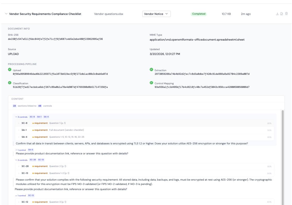Select the SHA-256 hash value
This screenshot has width=292, height=205.
[55, 39]
